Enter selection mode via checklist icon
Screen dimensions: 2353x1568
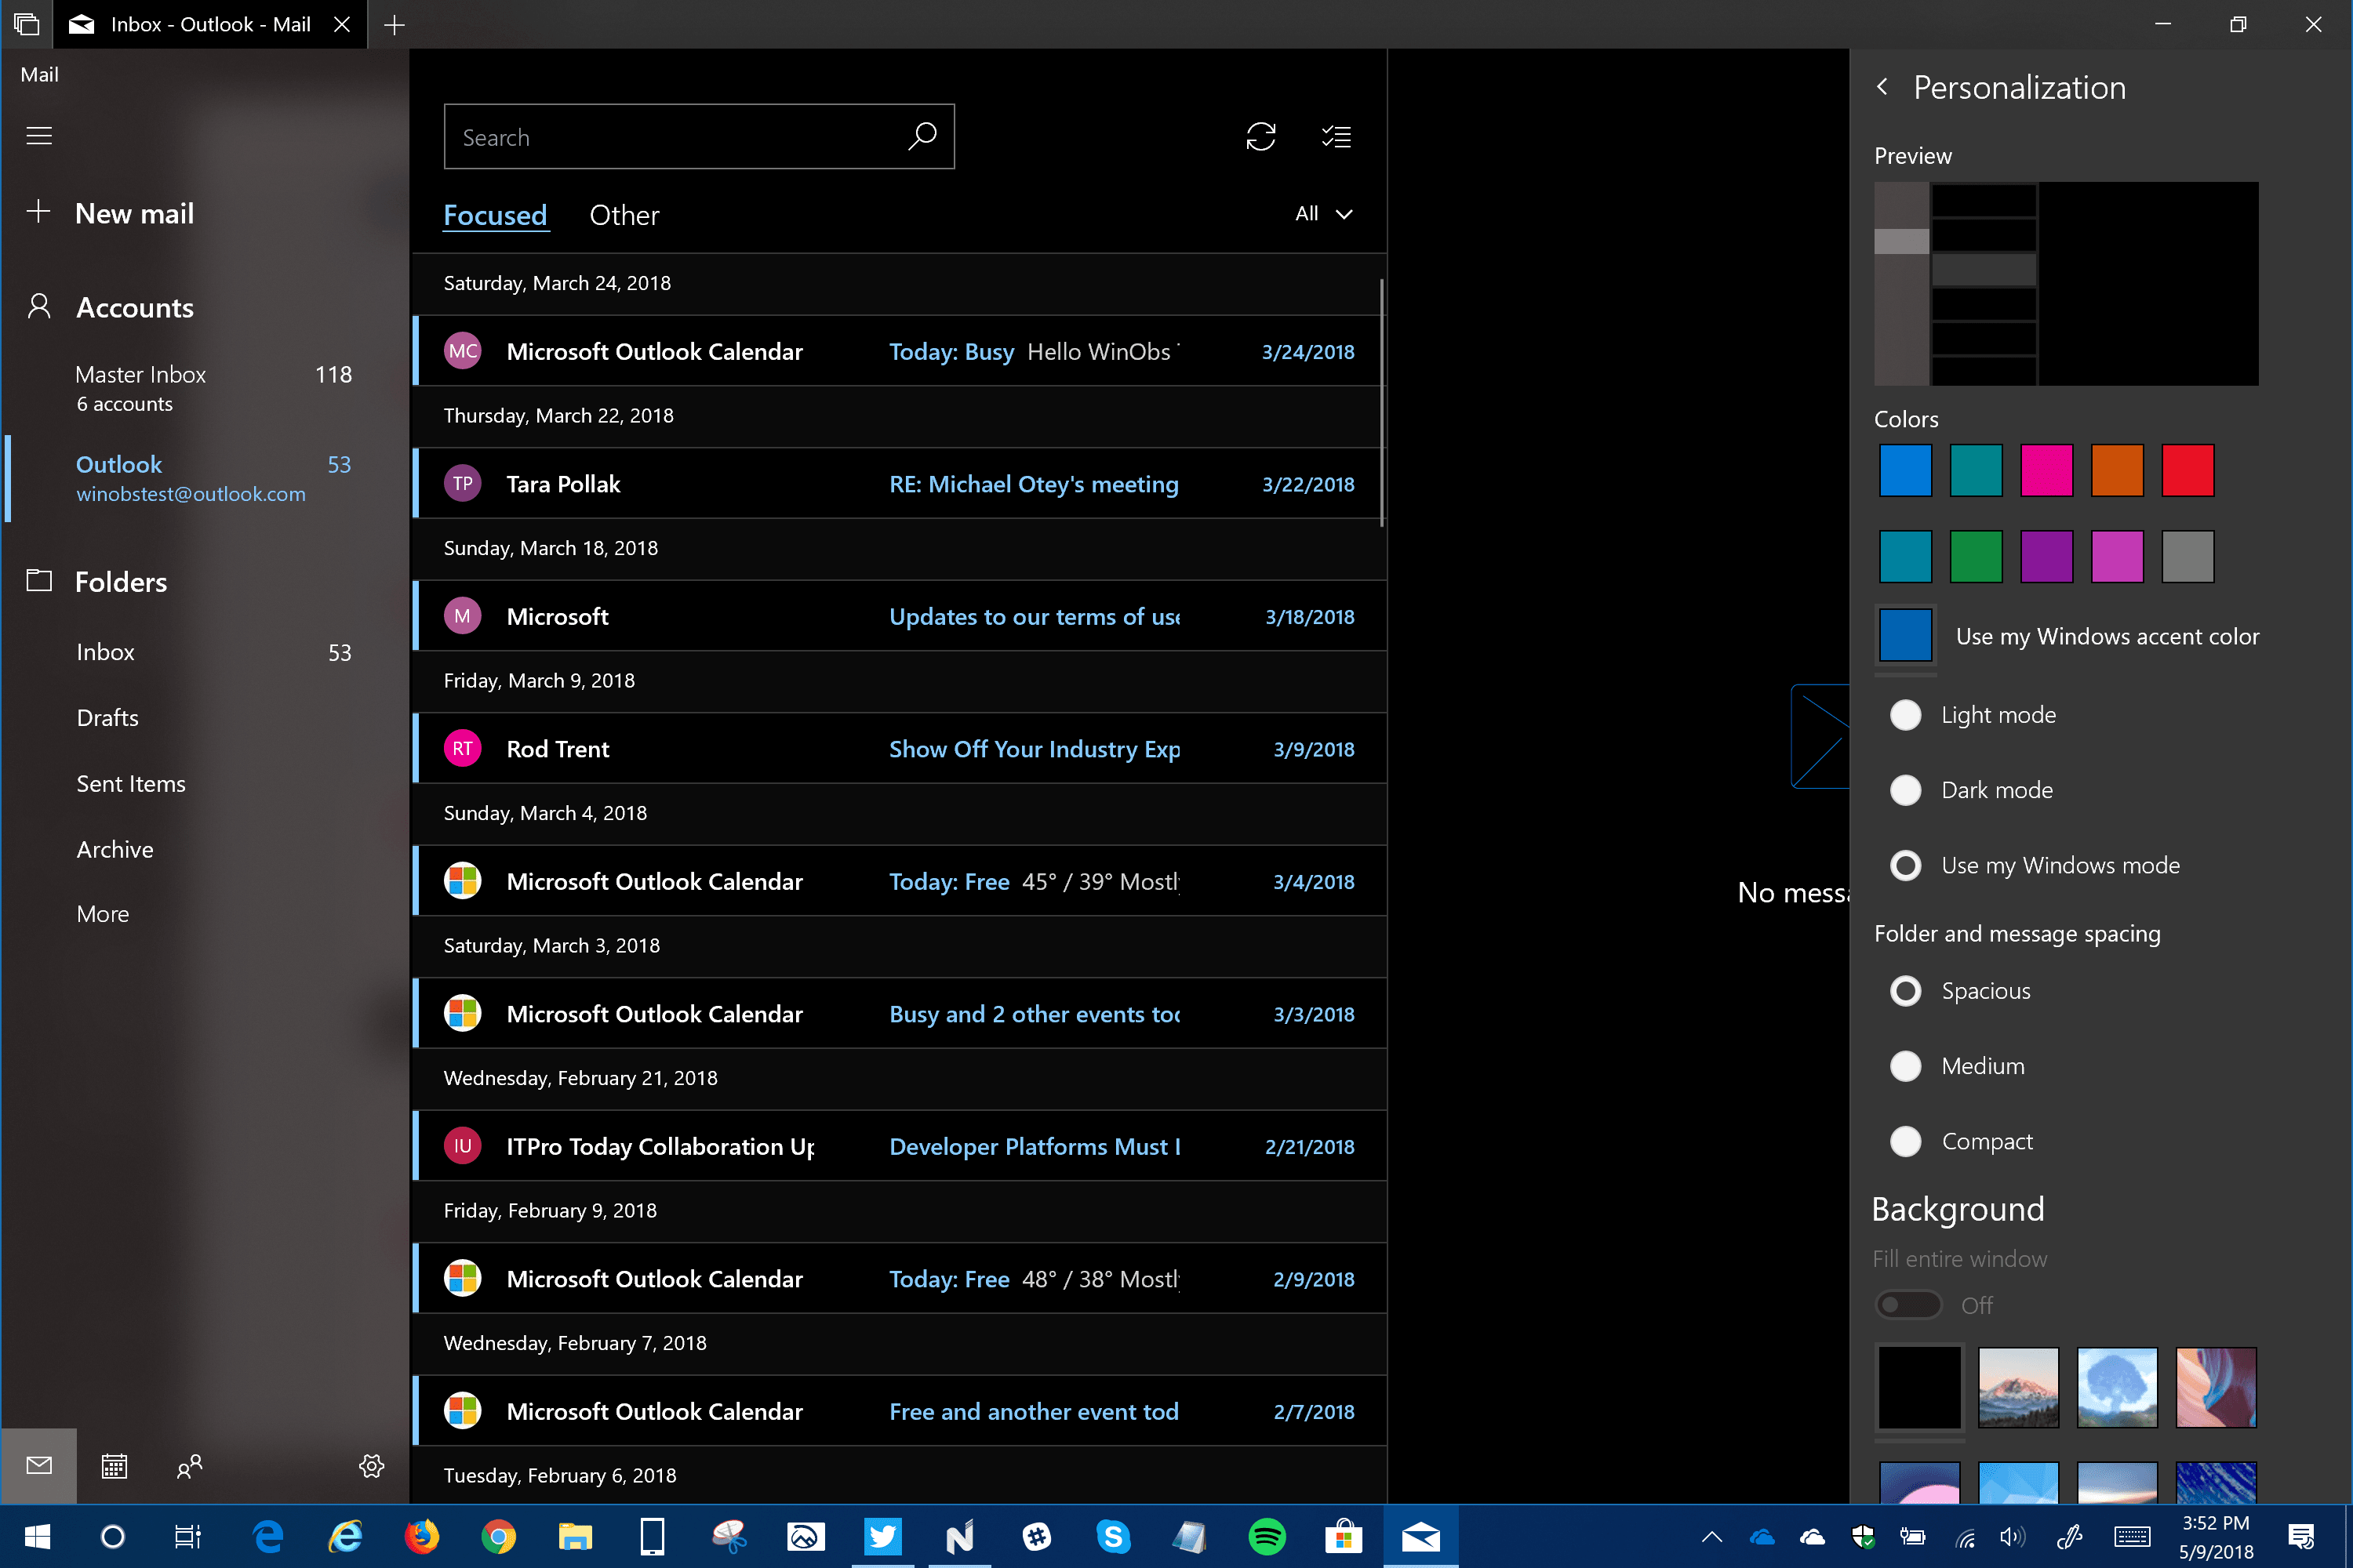pos(1336,136)
